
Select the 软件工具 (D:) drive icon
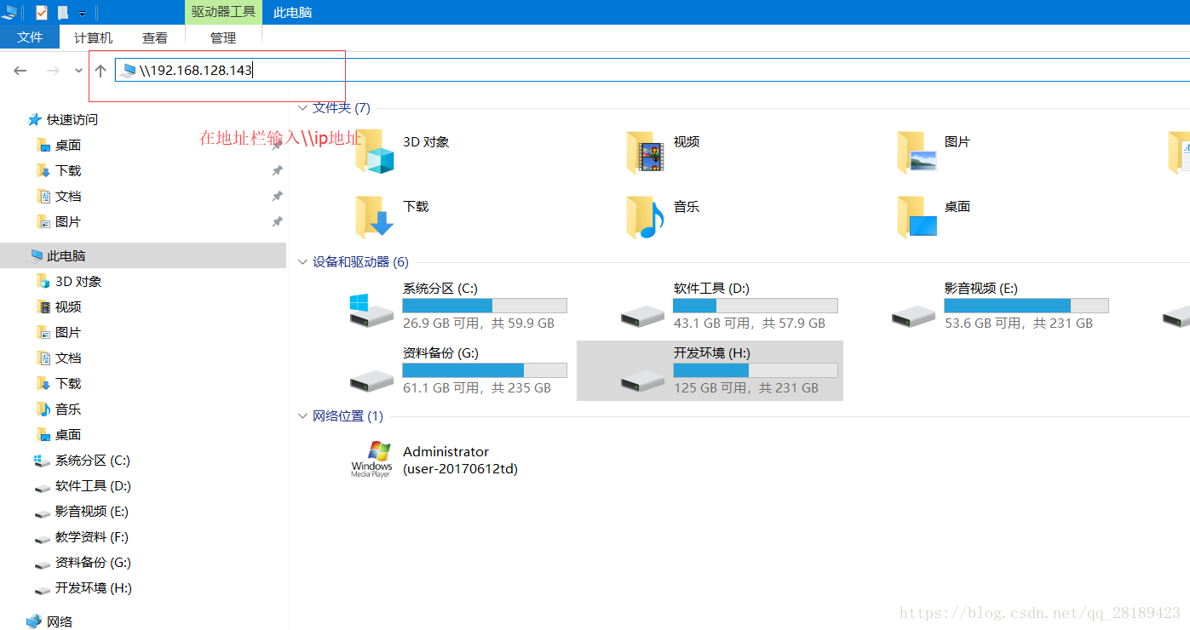point(642,316)
